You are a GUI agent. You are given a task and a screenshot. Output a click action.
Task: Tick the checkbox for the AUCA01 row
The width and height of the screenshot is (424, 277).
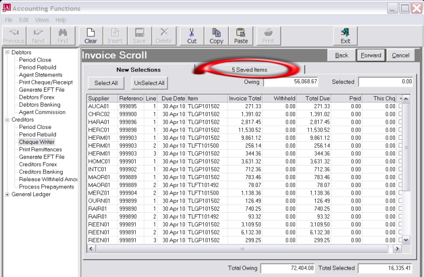pos(400,106)
